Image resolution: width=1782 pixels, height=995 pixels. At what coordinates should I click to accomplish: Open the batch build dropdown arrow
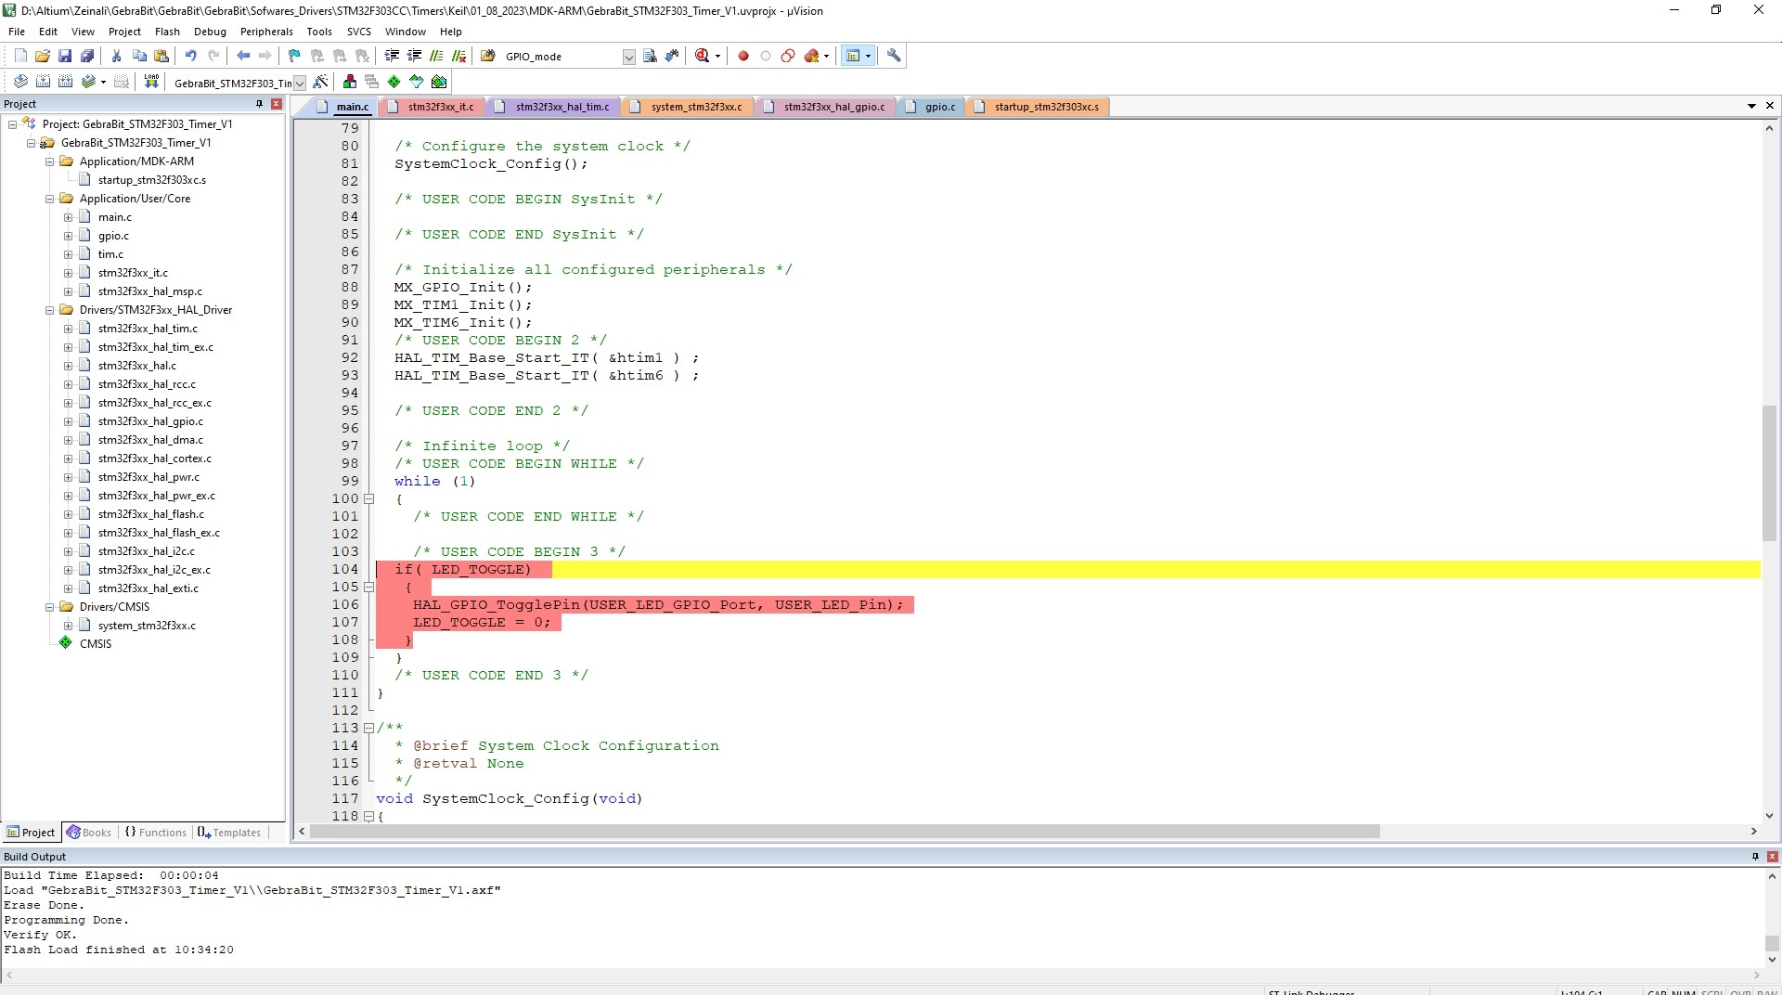103,82
